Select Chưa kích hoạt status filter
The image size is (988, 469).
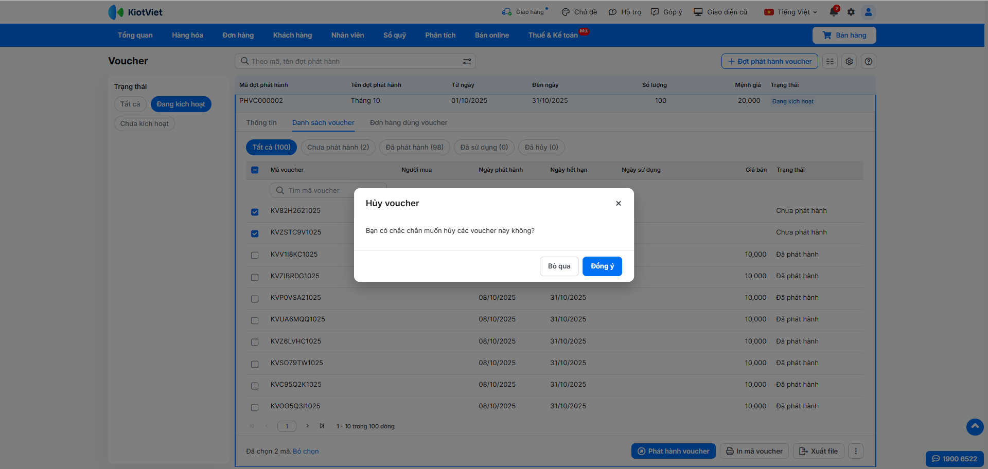tap(144, 123)
